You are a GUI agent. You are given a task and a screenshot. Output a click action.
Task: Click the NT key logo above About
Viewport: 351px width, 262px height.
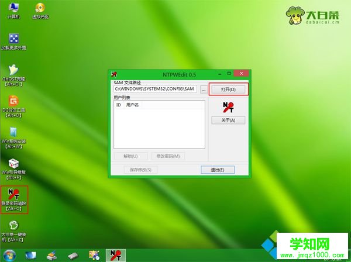[228, 107]
